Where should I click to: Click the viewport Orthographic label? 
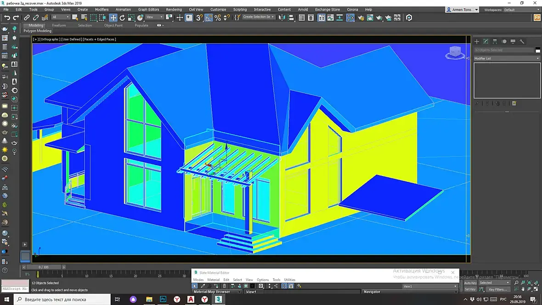(50, 39)
